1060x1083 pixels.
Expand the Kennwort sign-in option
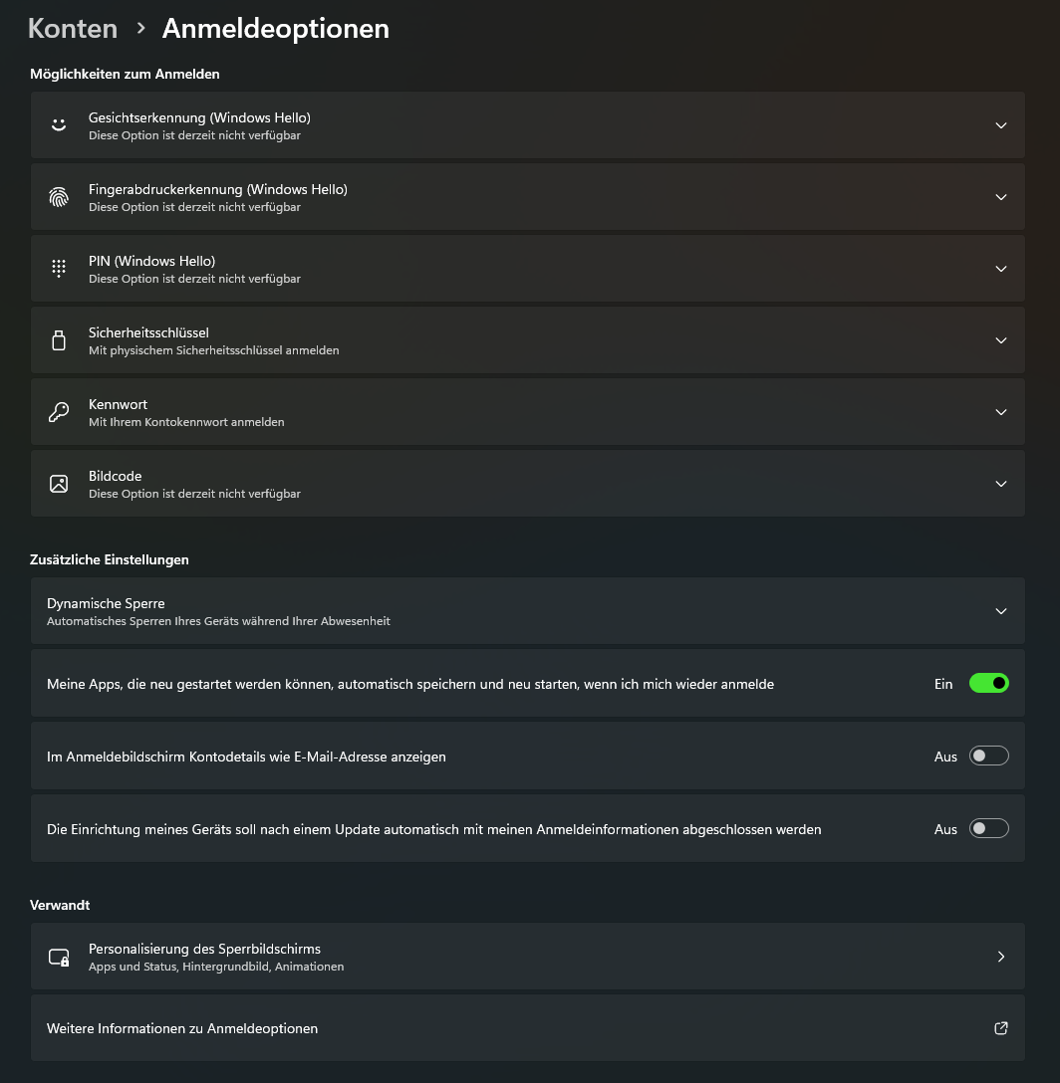pos(1001,412)
